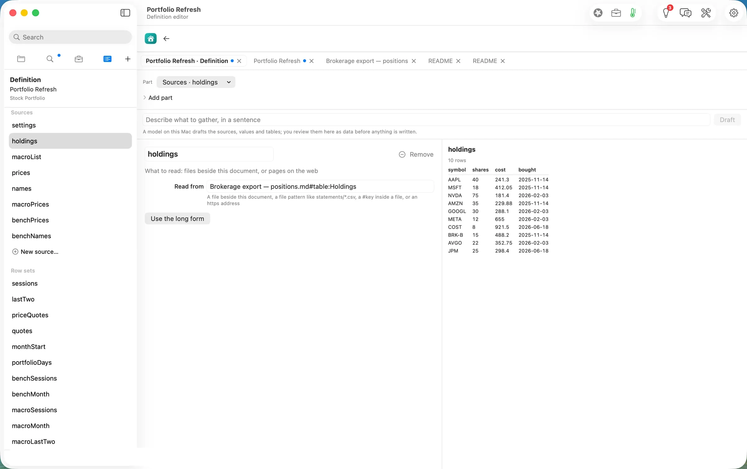Viewport: 747px width, 469px height.
Task: Click the star badge icon in title bar
Action: [x=598, y=13]
